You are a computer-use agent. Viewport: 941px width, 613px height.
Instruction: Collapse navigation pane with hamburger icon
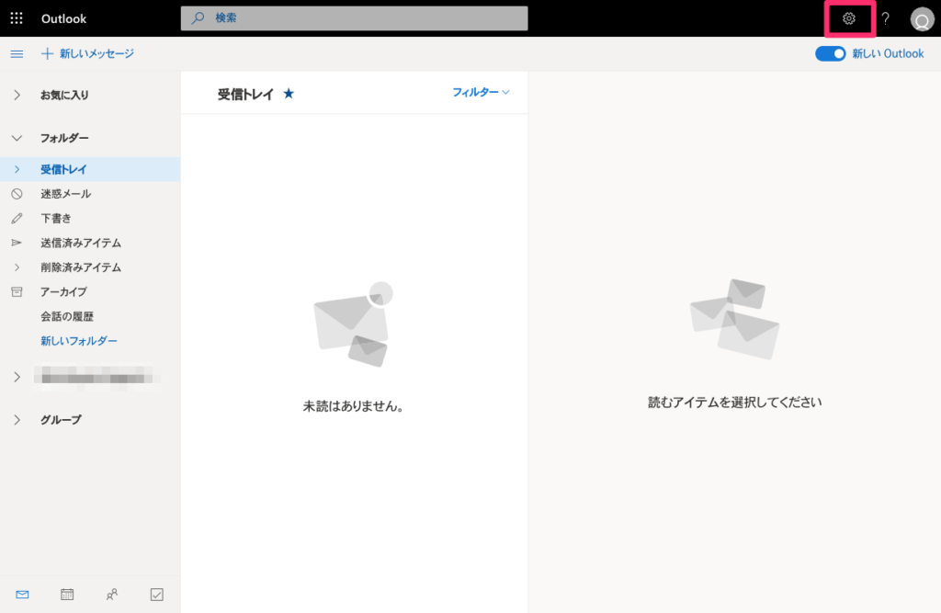pos(17,54)
